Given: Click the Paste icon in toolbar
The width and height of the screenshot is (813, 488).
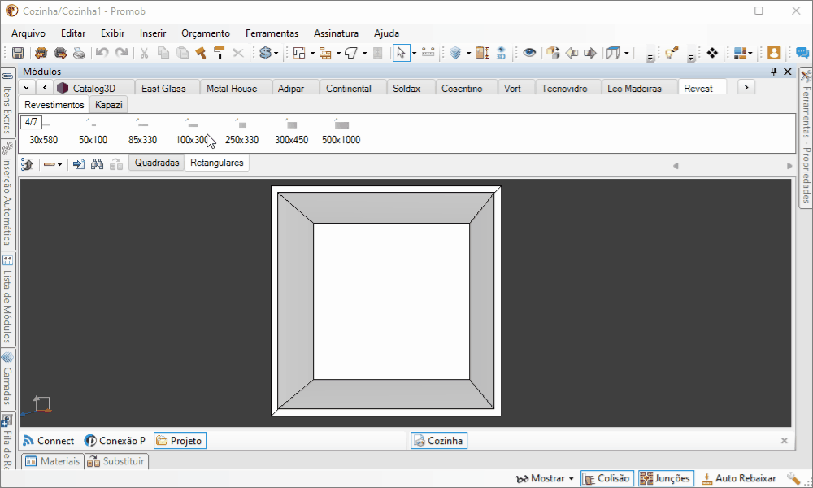Looking at the screenshot, I should coord(182,53).
